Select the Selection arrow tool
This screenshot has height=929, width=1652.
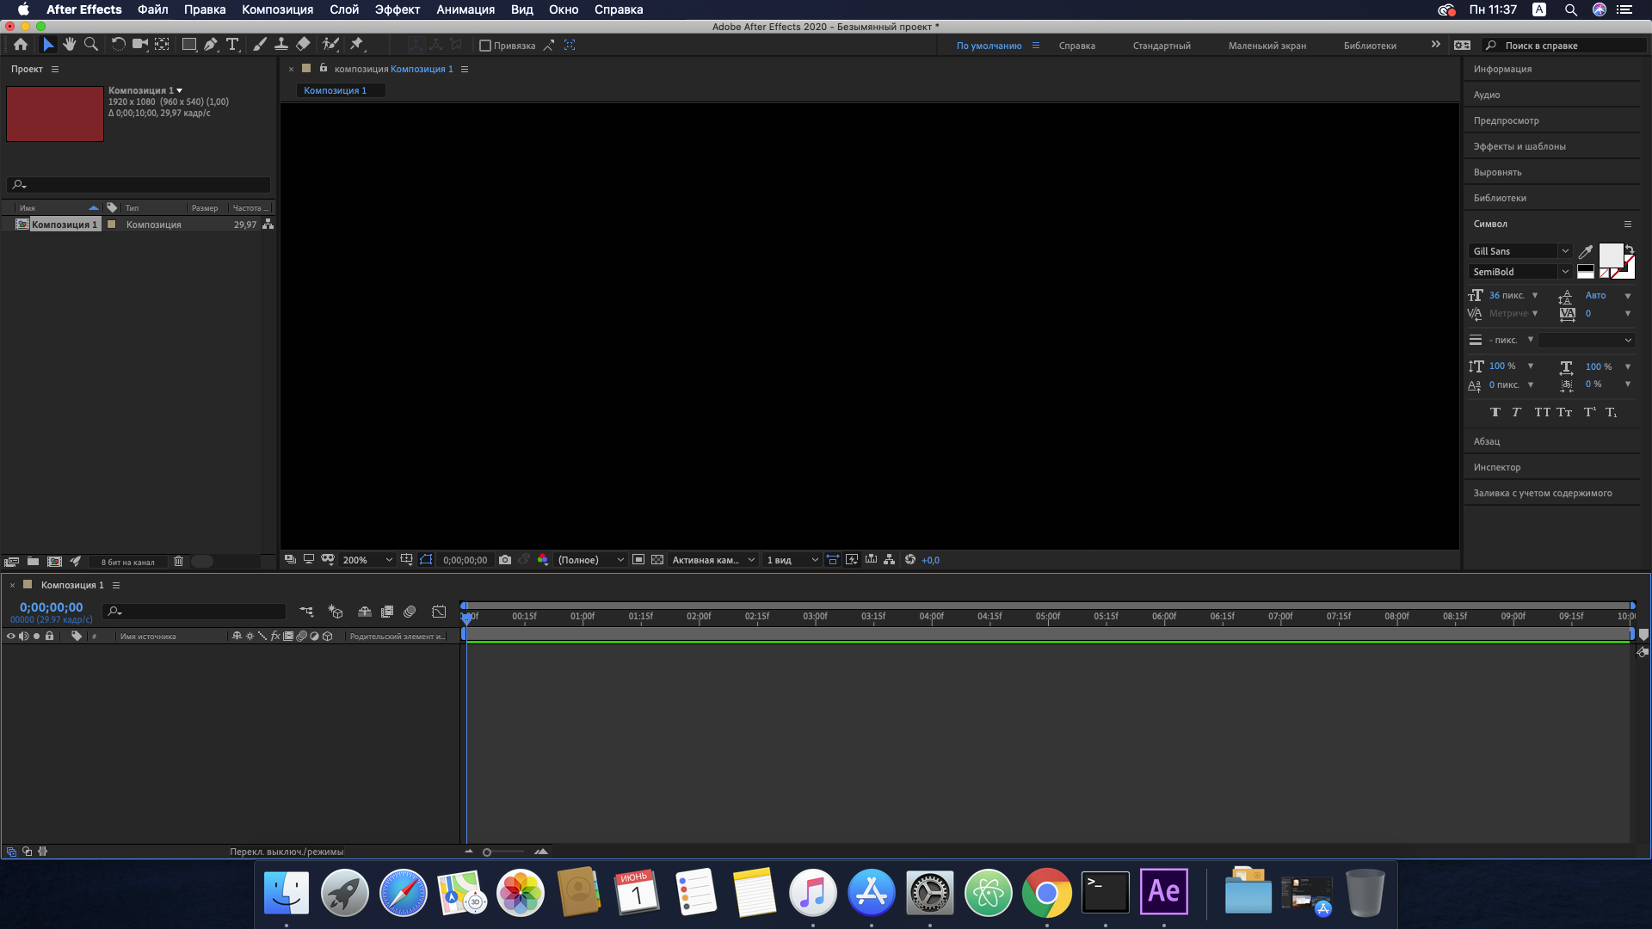(48, 45)
